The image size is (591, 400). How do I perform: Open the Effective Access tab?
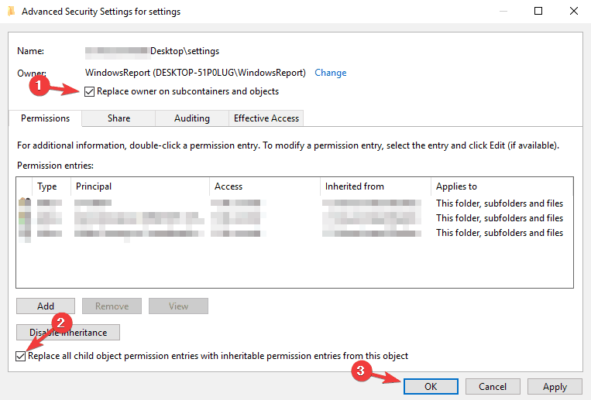tap(266, 118)
